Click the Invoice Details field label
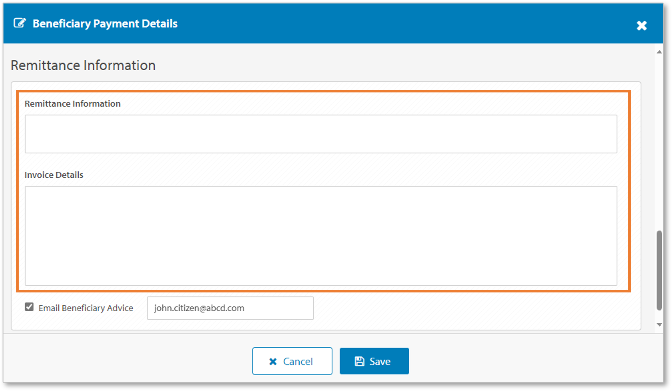The height and width of the screenshot is (391, 672). [x=54, y=175]
